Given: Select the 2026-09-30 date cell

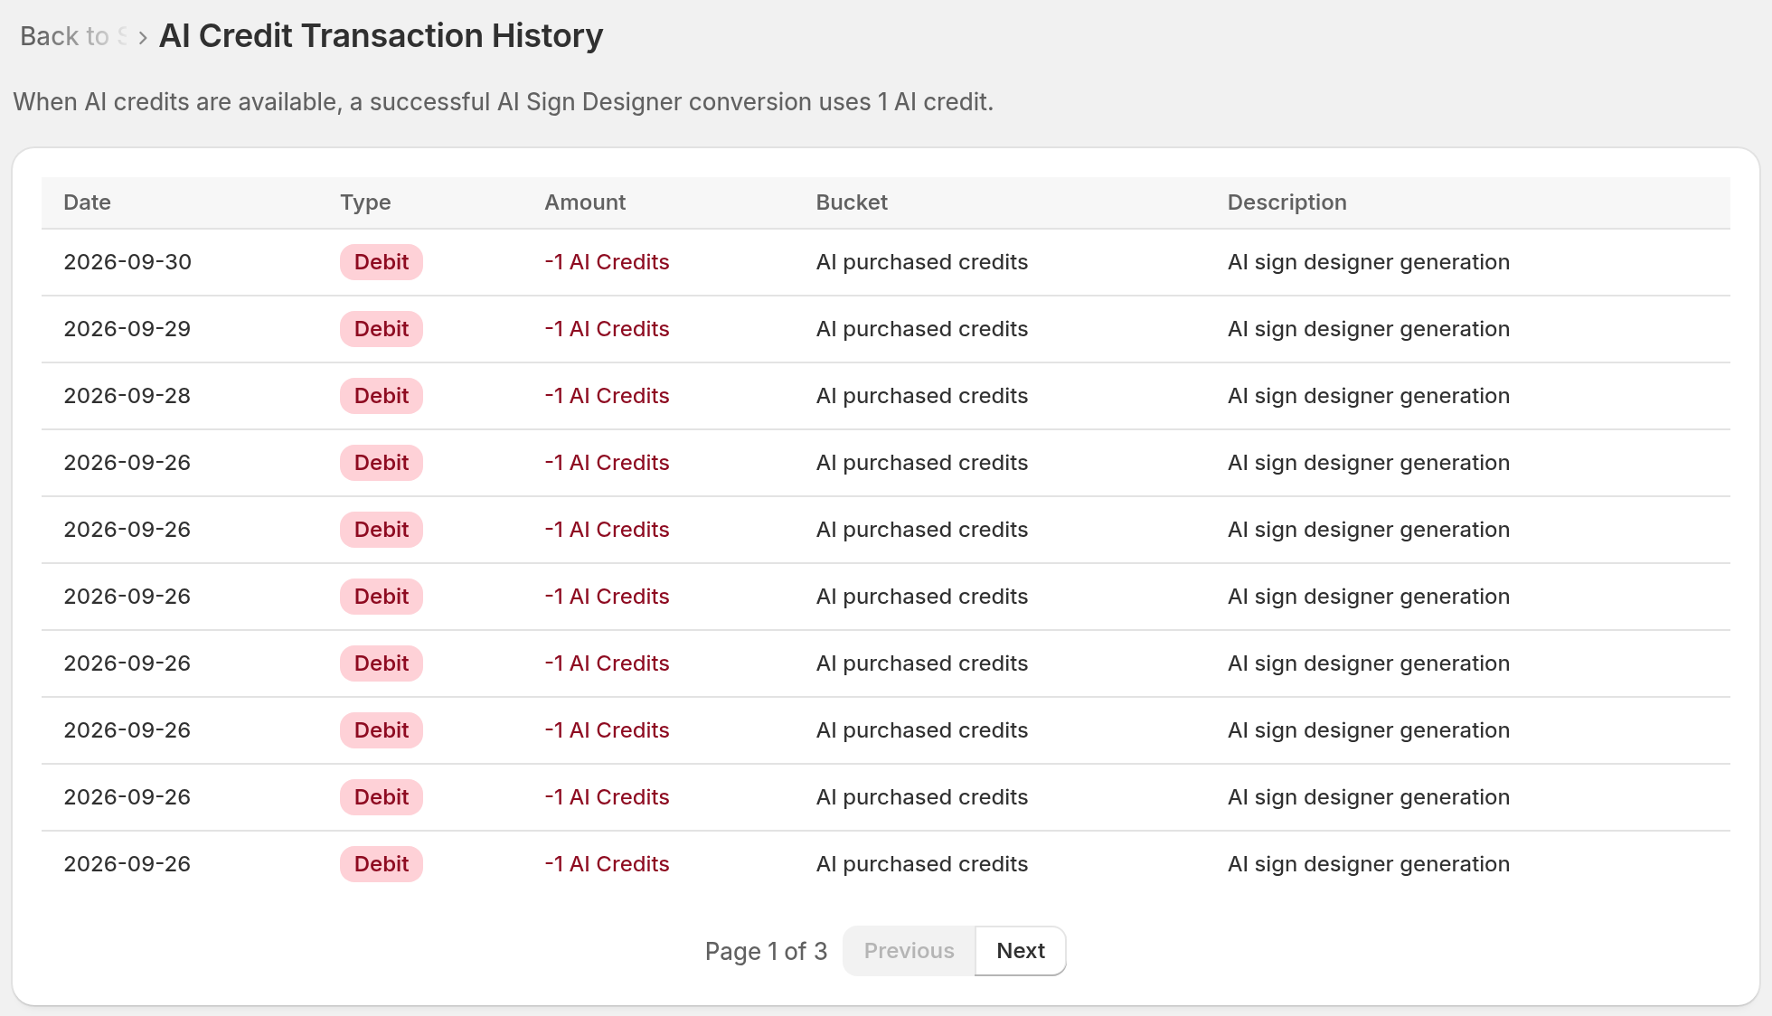Looking at the screenshot, I should [x=127, y=262].
